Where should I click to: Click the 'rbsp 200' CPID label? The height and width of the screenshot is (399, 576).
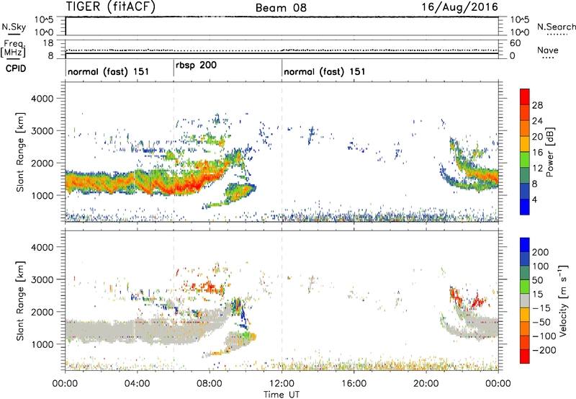click(x=196, y=66)
